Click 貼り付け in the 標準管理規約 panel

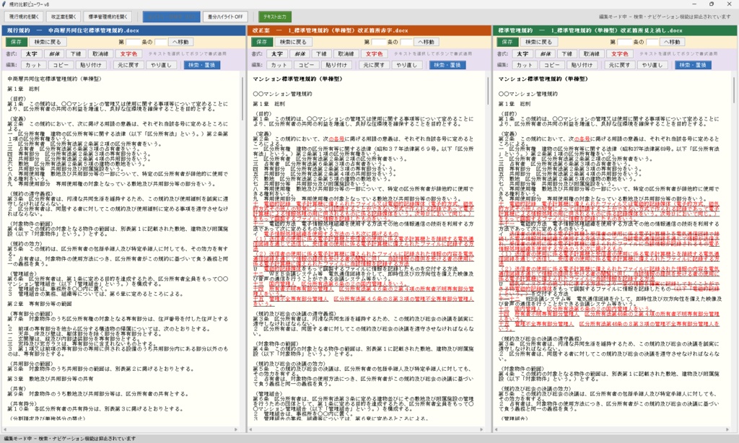[582, 65]
